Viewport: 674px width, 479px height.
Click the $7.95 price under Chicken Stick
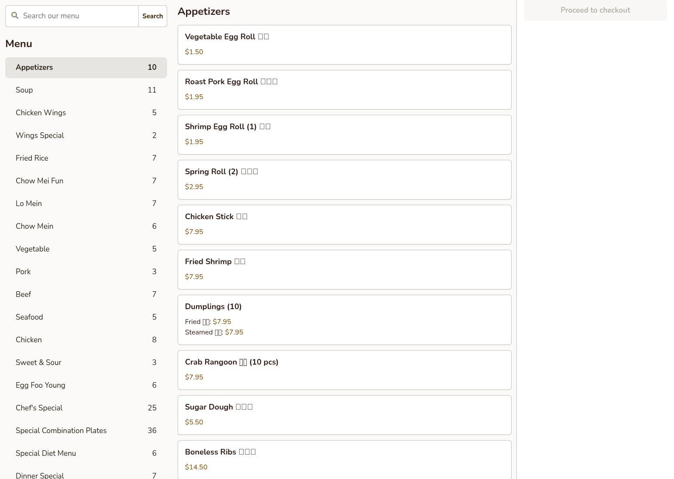coord(194,232)
